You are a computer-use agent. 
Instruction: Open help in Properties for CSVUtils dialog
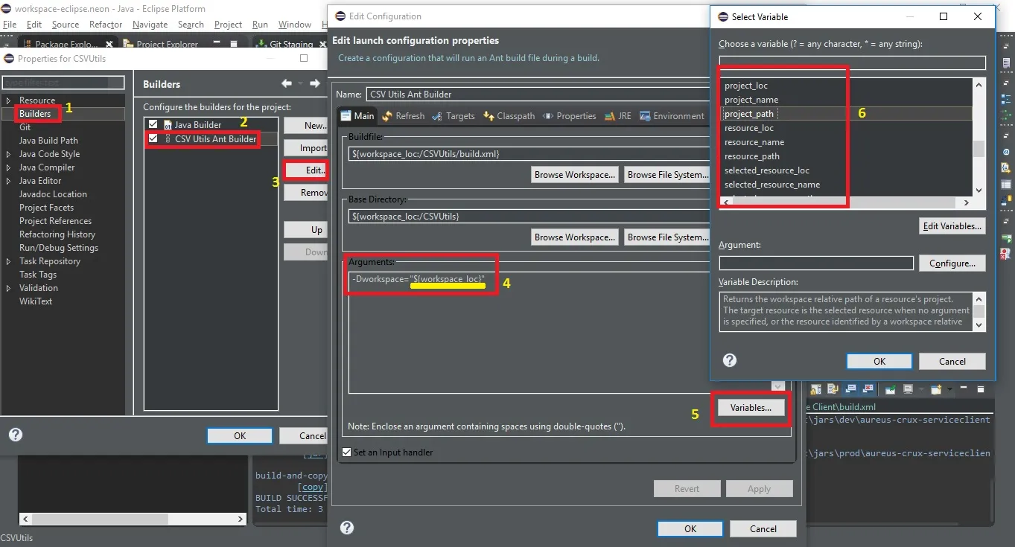pyautogui.click(x=15, y=435)
